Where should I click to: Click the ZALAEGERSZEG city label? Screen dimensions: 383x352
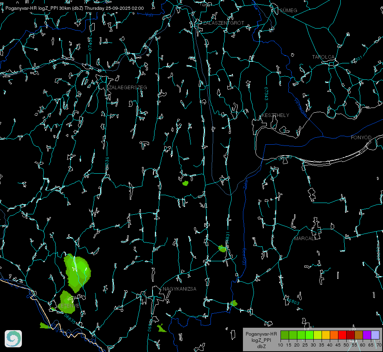pyautogui.click(x=128, y=88)
